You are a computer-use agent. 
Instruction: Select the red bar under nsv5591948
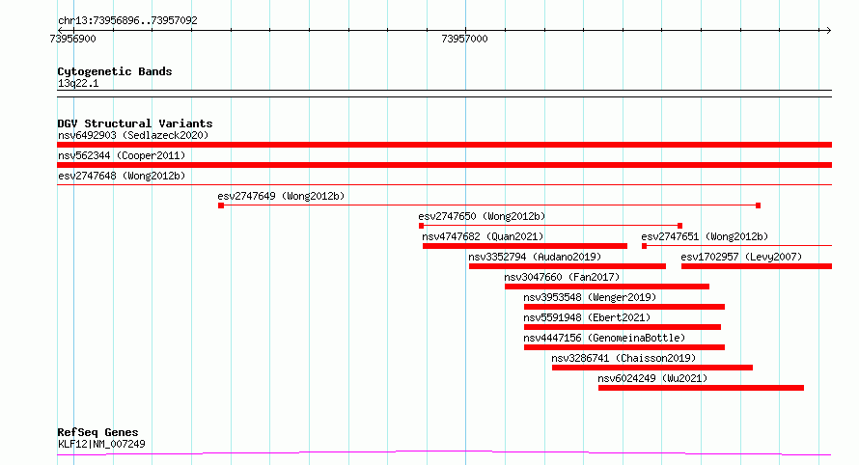coord(623,327)
